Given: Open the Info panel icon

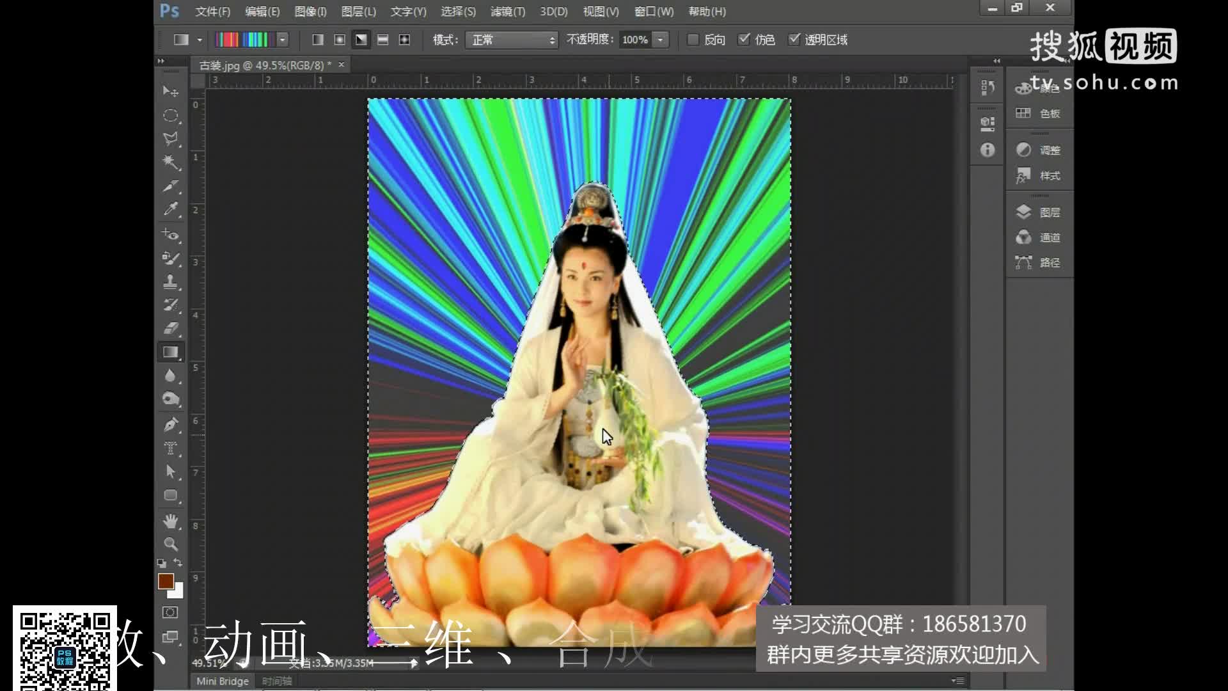Looking at the screenshot, I should 988,150.
